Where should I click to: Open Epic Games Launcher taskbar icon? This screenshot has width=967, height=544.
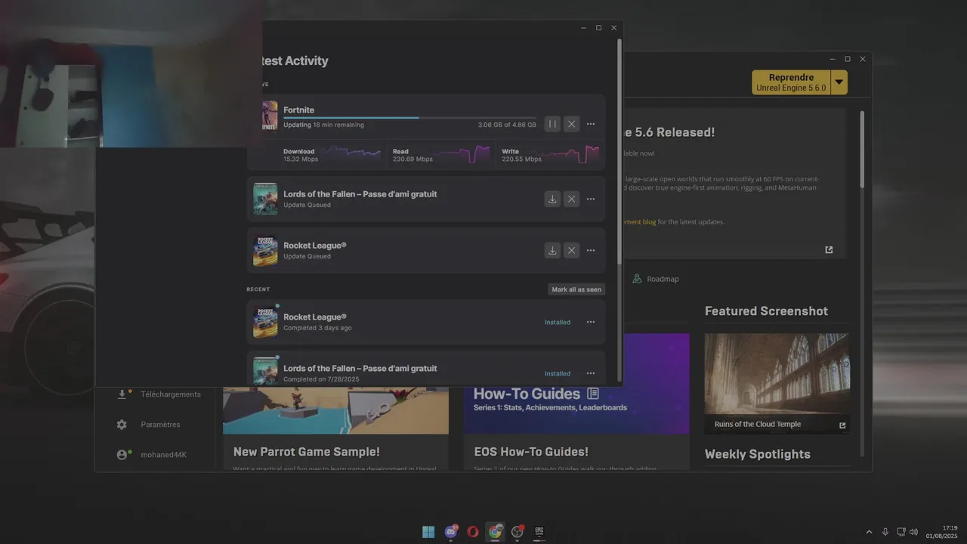pyautogui.click(x=539, y=532)
